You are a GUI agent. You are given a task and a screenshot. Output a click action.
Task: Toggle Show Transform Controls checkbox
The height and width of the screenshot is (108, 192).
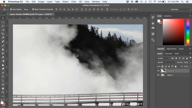click(33, 9)
